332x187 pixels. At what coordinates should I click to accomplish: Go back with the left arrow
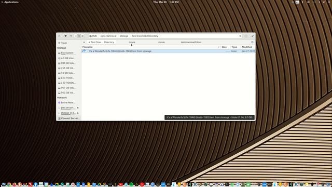66,36
